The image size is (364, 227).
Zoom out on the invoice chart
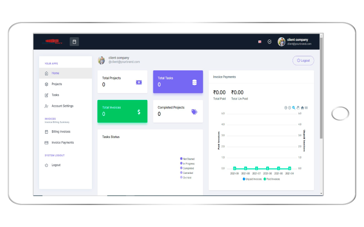289,108
